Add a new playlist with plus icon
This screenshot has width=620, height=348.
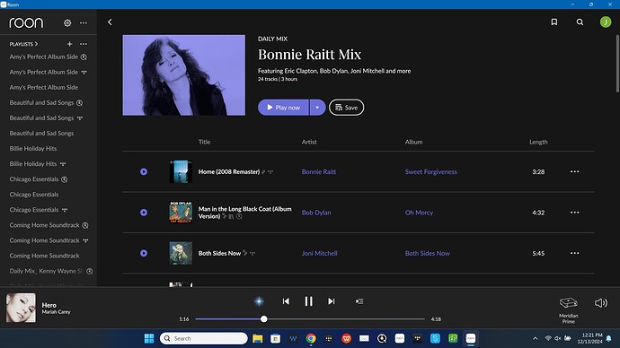pos(69,44)
